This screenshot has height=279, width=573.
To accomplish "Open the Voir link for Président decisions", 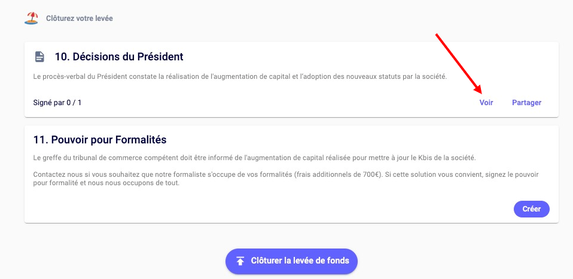I will pyautogui.click(x=486, y=102).
